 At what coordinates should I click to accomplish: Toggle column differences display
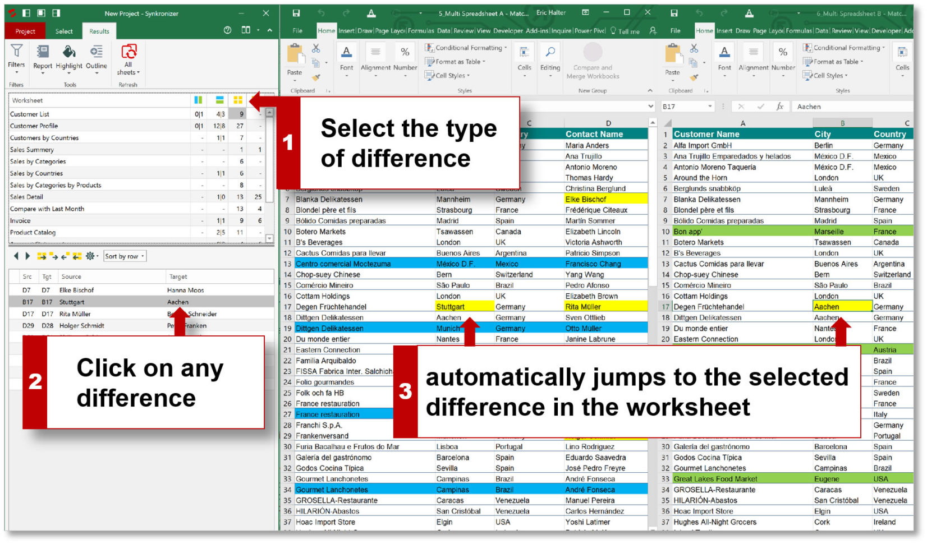(197, 100)
